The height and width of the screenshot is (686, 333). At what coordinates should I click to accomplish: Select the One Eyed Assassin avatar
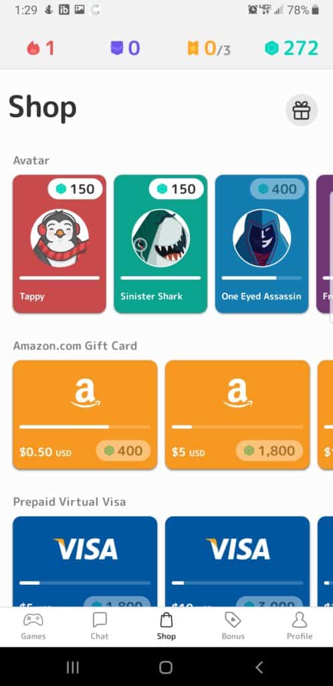(262, 244)
